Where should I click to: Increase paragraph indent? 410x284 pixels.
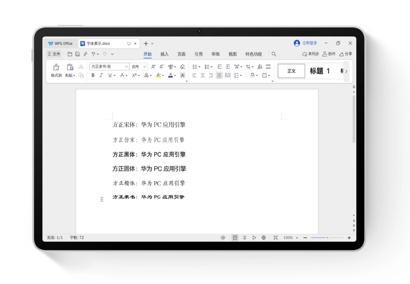[228, 67]
